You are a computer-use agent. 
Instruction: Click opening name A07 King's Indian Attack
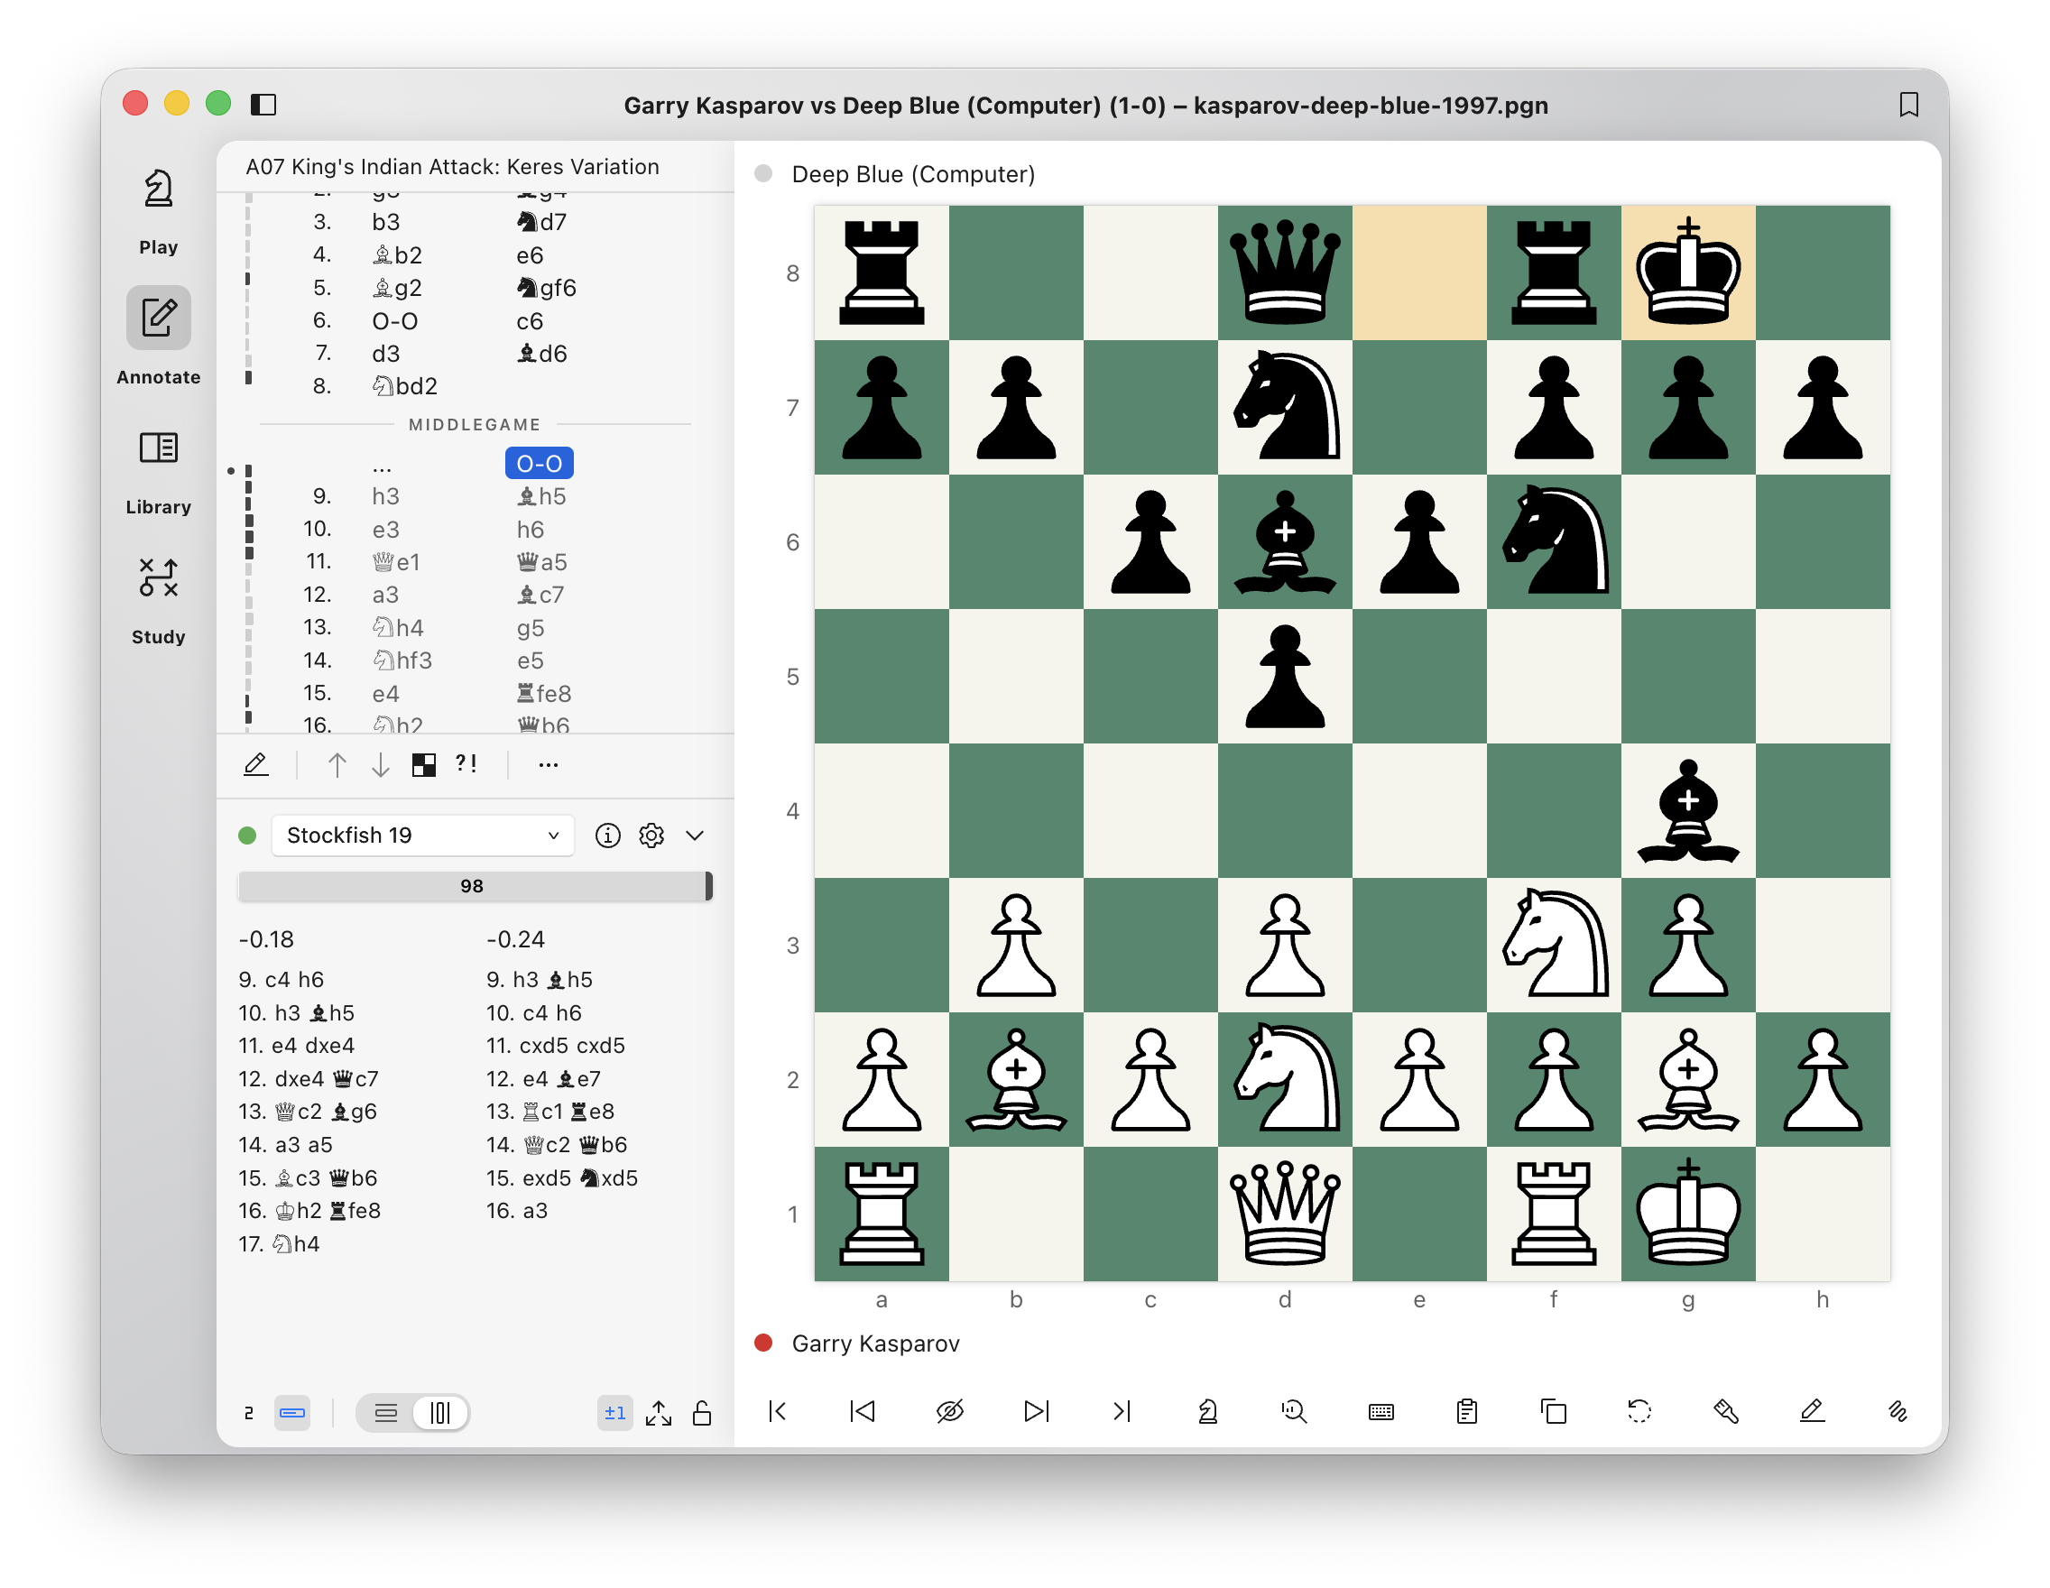pyautogui.click(x=452, y=167)
